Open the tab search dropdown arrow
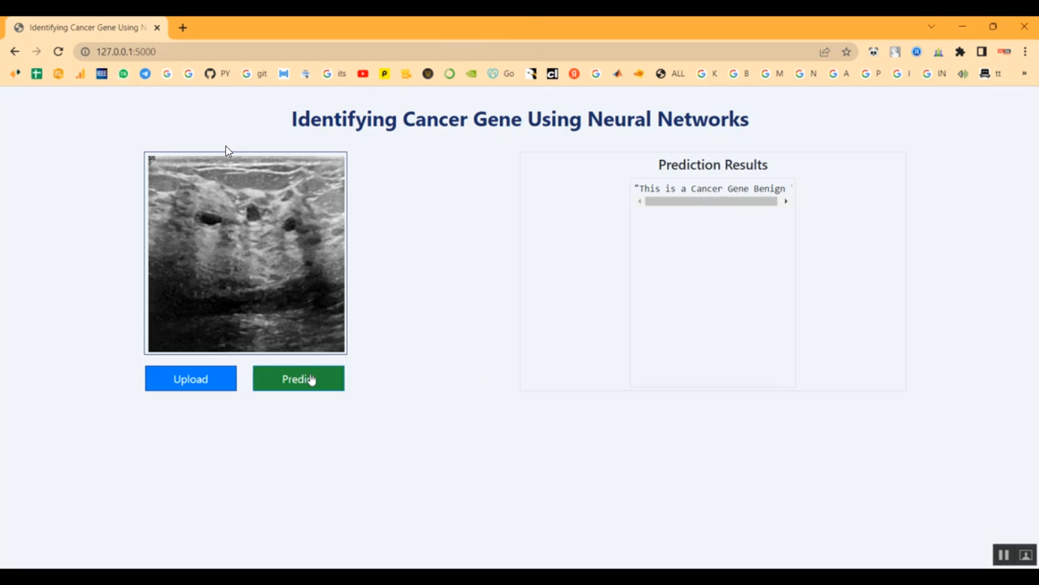Image resolution: width=1039 pixels, height=585 pixels. tap(931, 27)
